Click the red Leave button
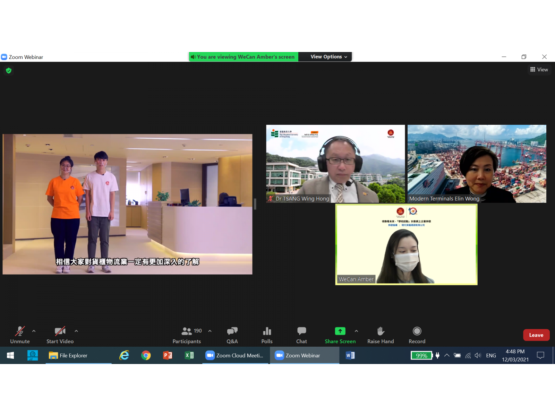The width and height of the screenshot is (555, 416). [x=536, y=335]
